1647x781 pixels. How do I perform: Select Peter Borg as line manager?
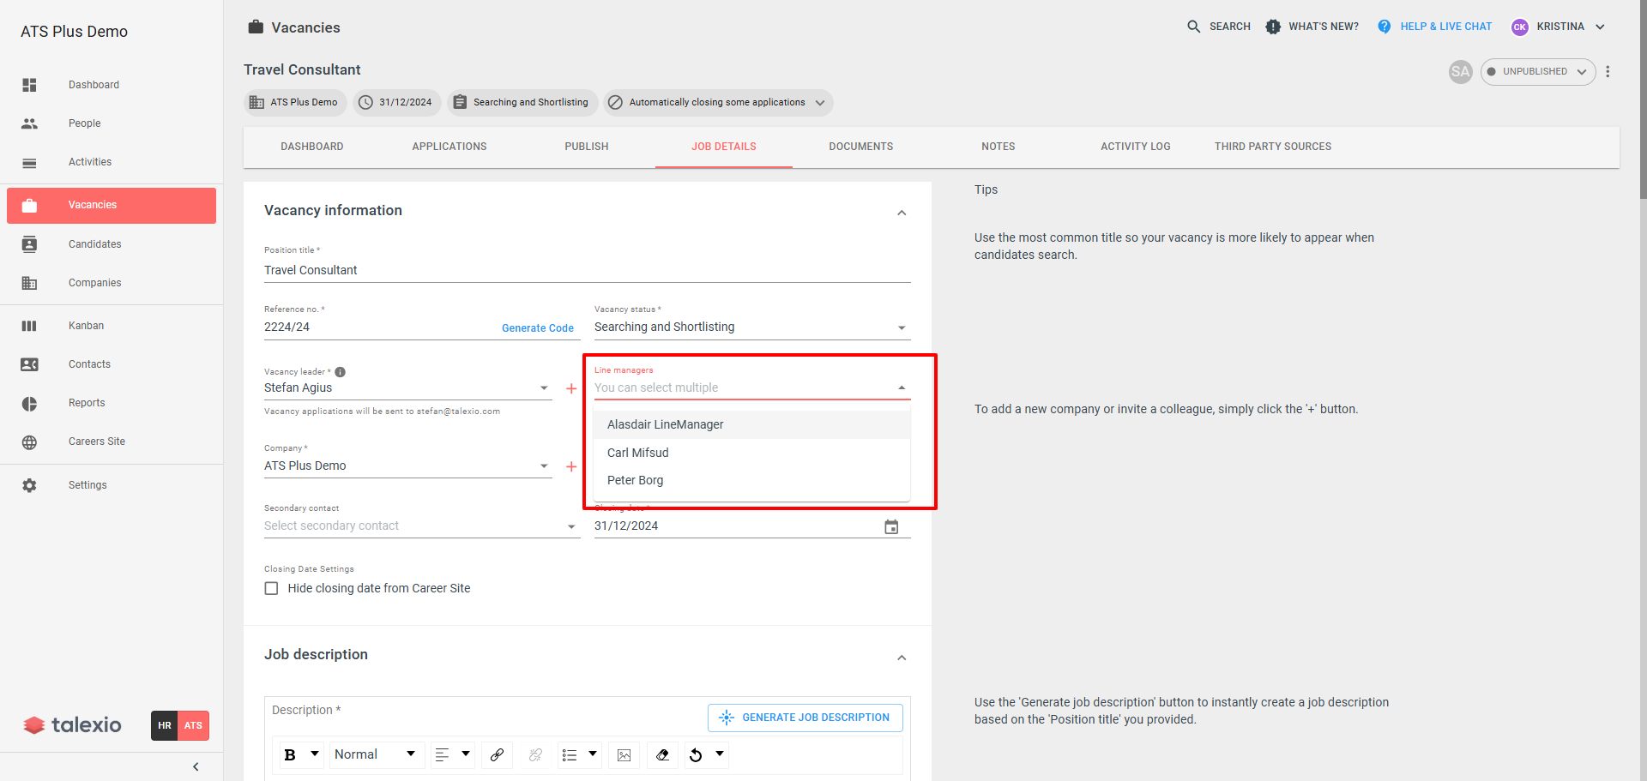click(x=752, y=480)
